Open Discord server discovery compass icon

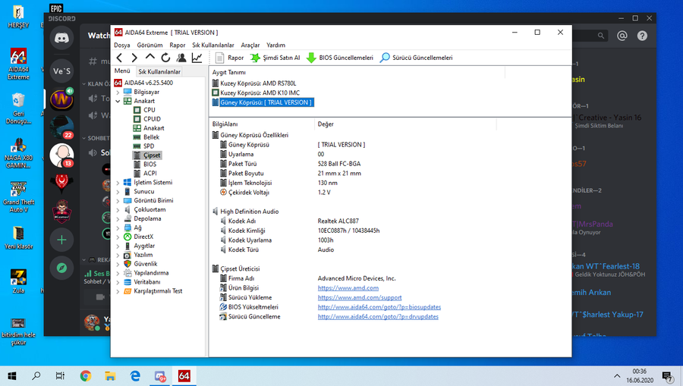point(61,268)
